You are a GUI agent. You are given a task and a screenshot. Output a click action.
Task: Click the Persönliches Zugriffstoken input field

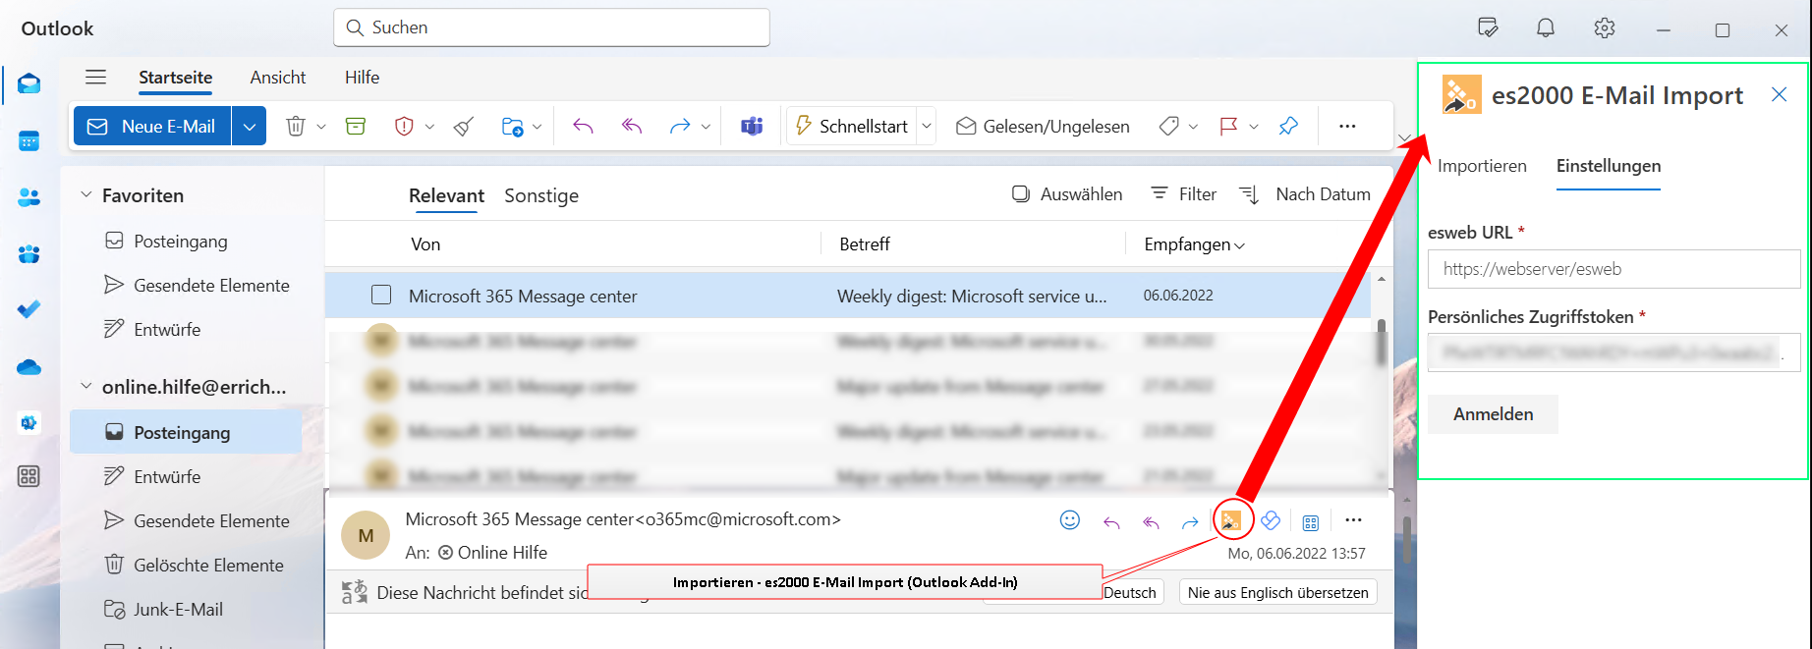click(x=1614, y=352)
